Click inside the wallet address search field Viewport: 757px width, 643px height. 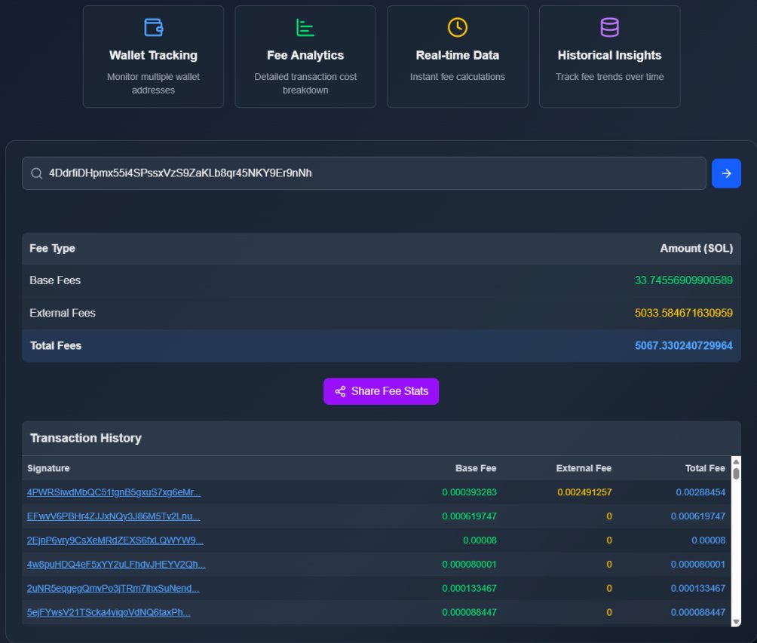tap(302, 173)
